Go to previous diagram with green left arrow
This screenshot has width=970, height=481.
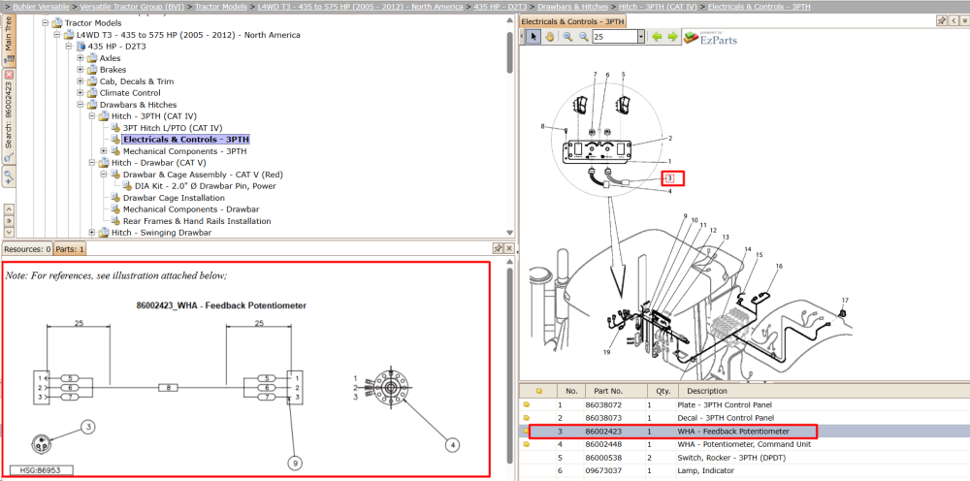pyautogui.click(x=657, y=37)
